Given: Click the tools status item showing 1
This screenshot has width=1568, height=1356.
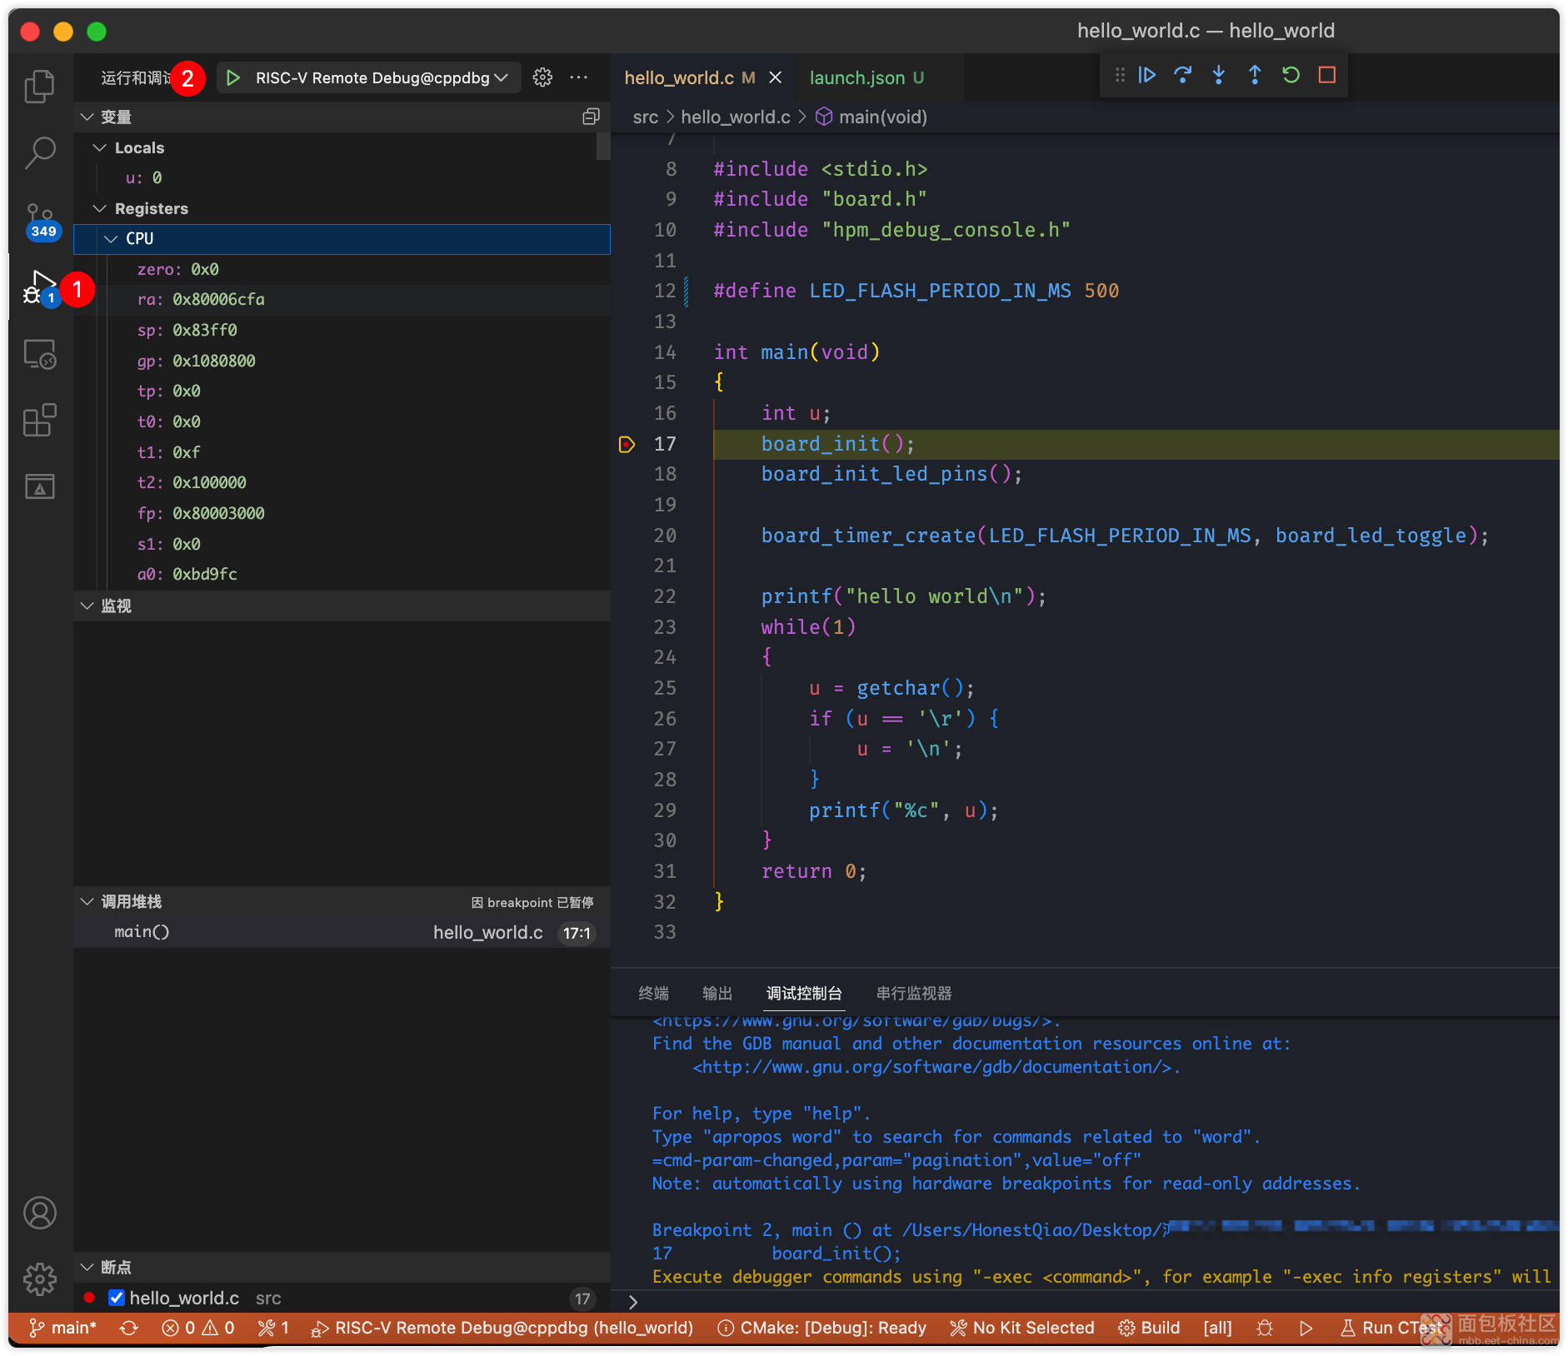Looking at the screenshot, I should [x=273, y=1328].
